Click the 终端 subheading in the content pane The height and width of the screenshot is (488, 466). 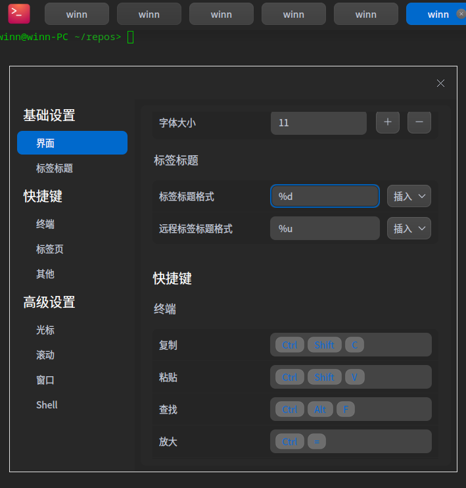(165, 309)
